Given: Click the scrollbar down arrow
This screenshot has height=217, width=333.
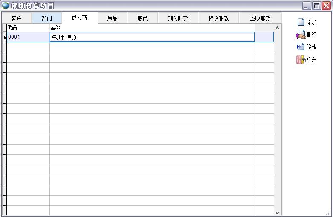Looking at the screenshot, I should pos(278,212).
